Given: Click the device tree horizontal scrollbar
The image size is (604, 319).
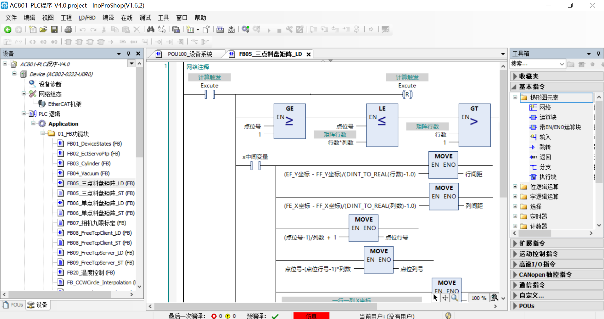Looking at the screenshot, I should (x=60, y=294).
